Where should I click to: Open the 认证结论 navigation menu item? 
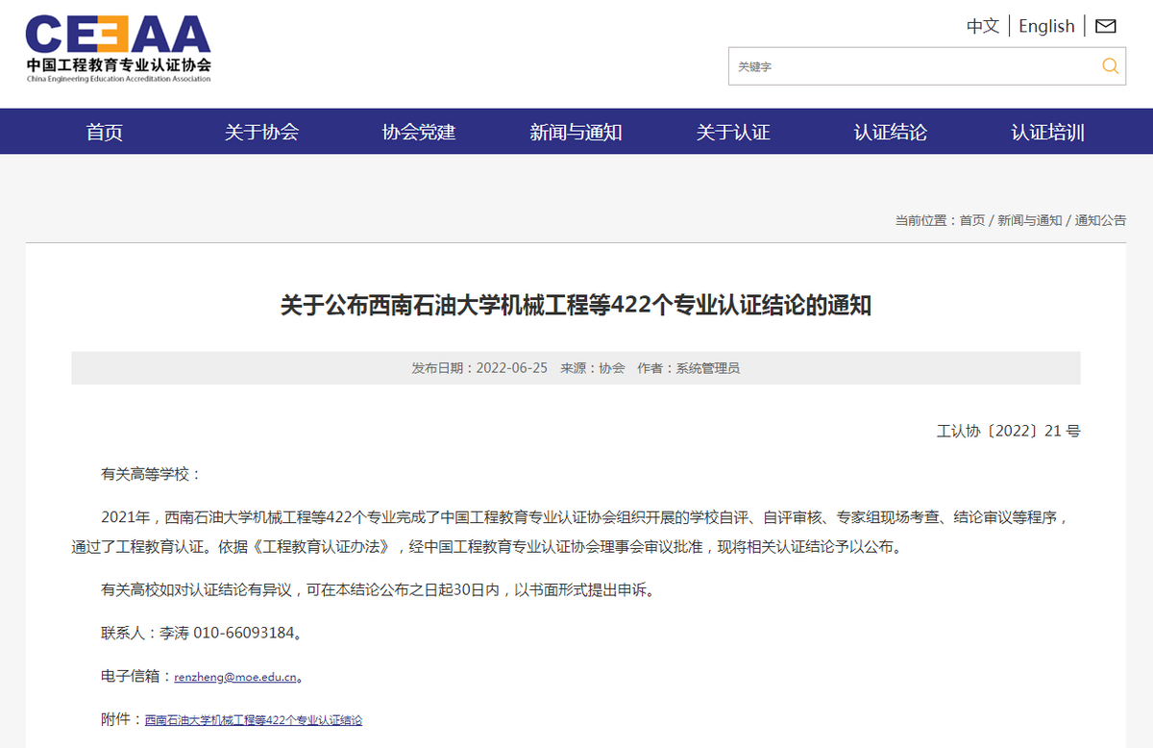(x=889, y=132)
